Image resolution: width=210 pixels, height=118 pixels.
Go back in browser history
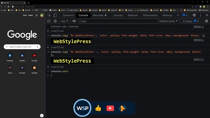point(1,7)
